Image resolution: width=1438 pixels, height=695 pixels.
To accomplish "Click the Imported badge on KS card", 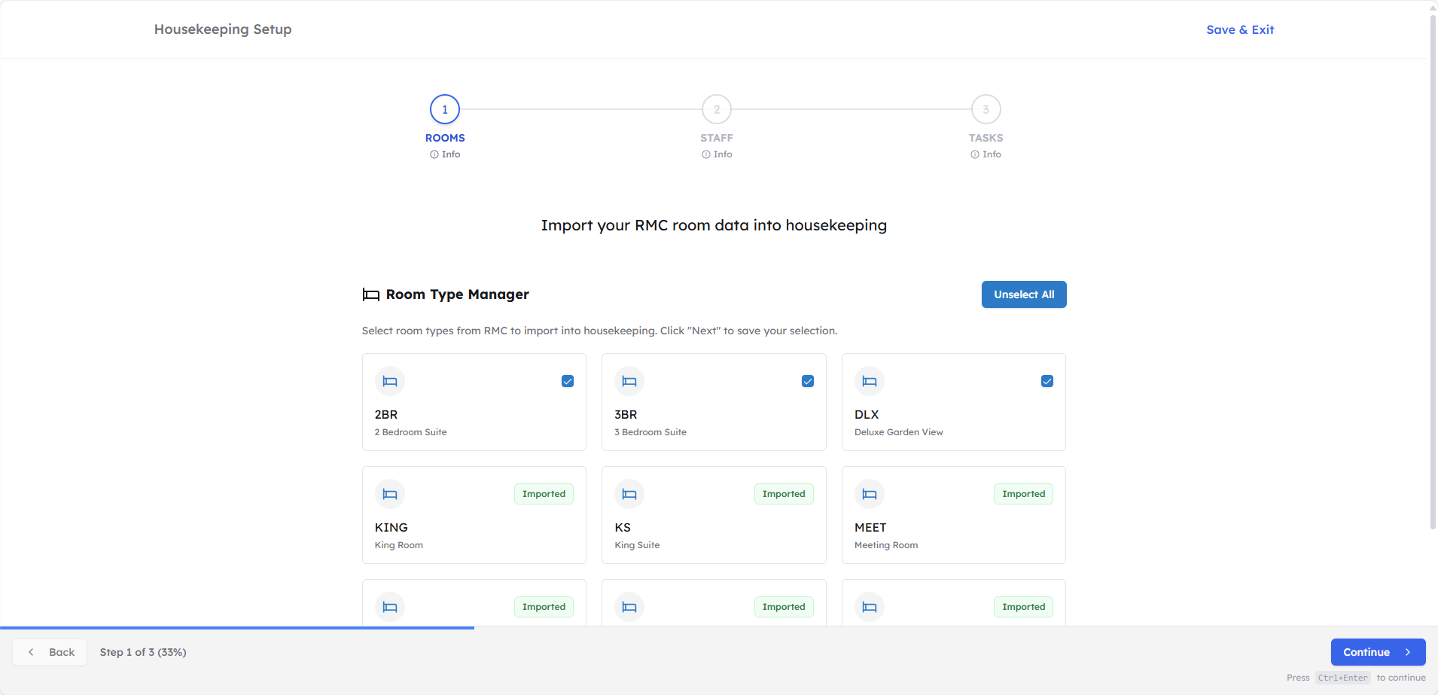I will point(784,494).
